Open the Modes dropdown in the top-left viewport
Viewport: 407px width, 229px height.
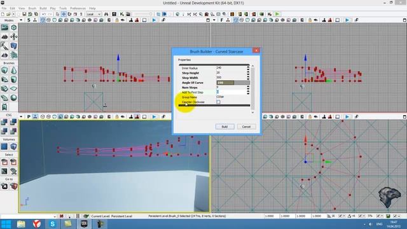click(21, 20)
